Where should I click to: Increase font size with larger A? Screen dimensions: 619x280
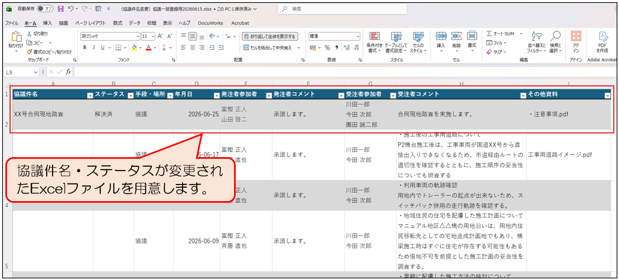[x=161, y=36]
